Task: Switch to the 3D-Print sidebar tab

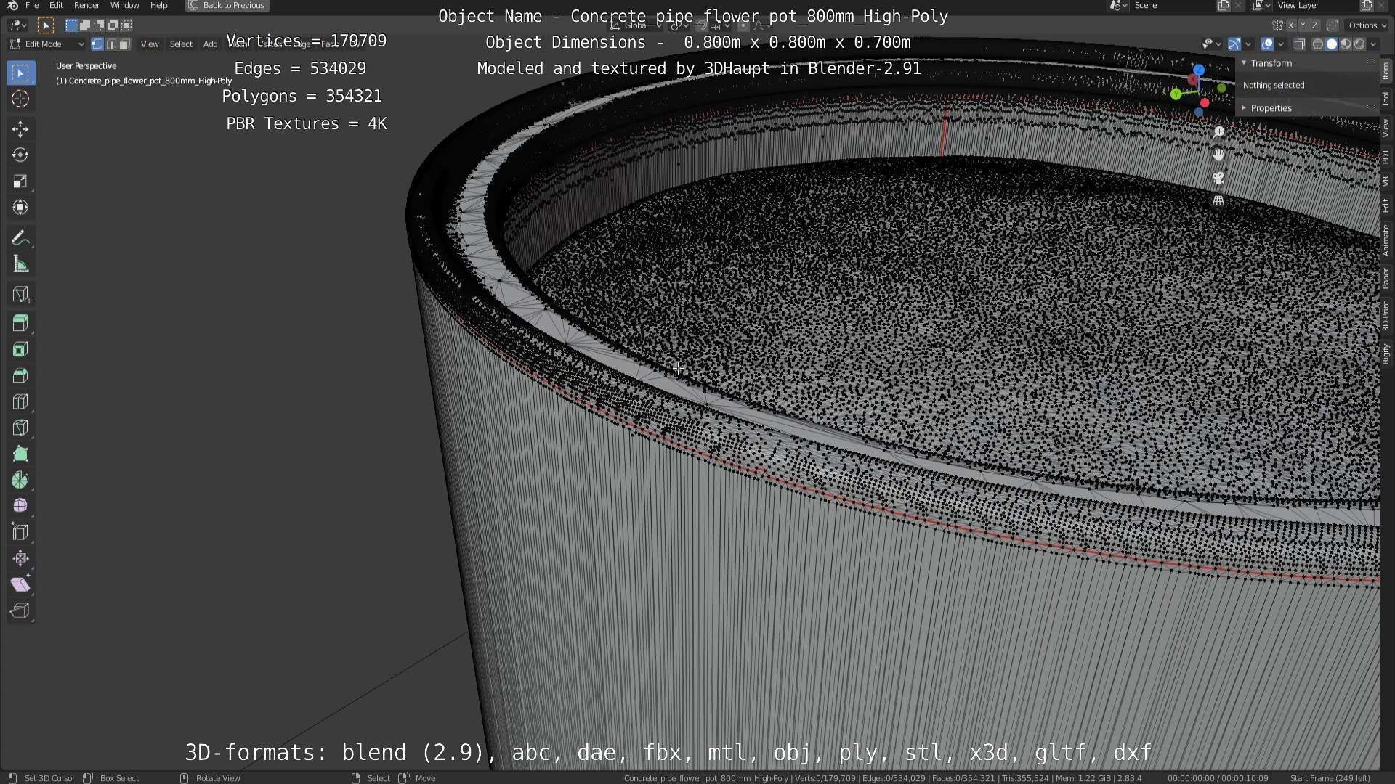Action: 1386,315
